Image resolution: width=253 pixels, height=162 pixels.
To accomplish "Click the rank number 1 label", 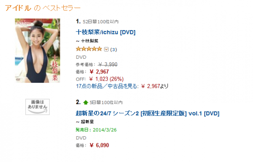I will pos(78,21).
